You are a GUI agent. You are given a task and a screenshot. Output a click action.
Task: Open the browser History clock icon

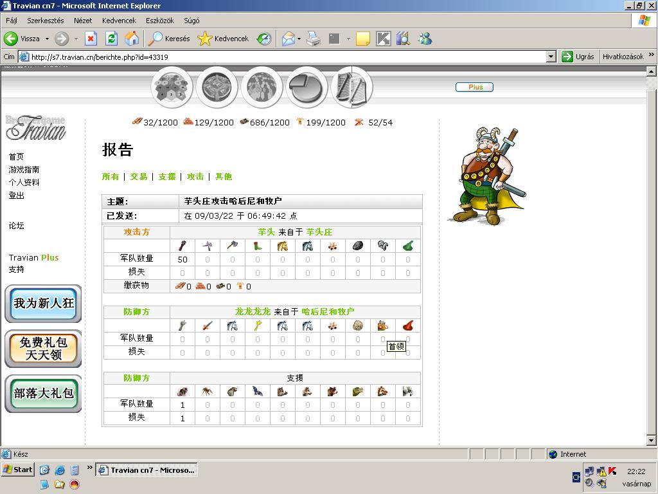click(264, 39)
